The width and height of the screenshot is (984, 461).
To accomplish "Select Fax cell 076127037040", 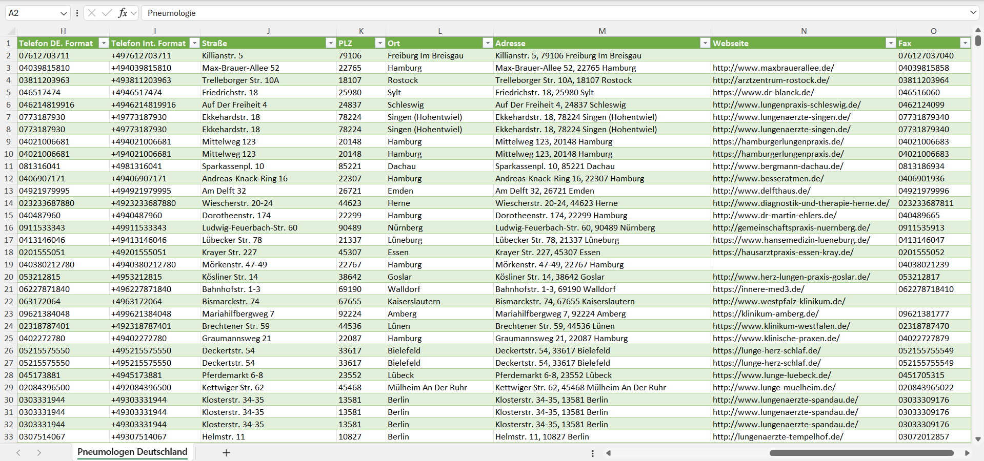I will pos(933,55).
